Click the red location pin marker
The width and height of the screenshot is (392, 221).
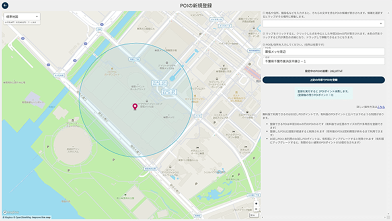[135, 106]
